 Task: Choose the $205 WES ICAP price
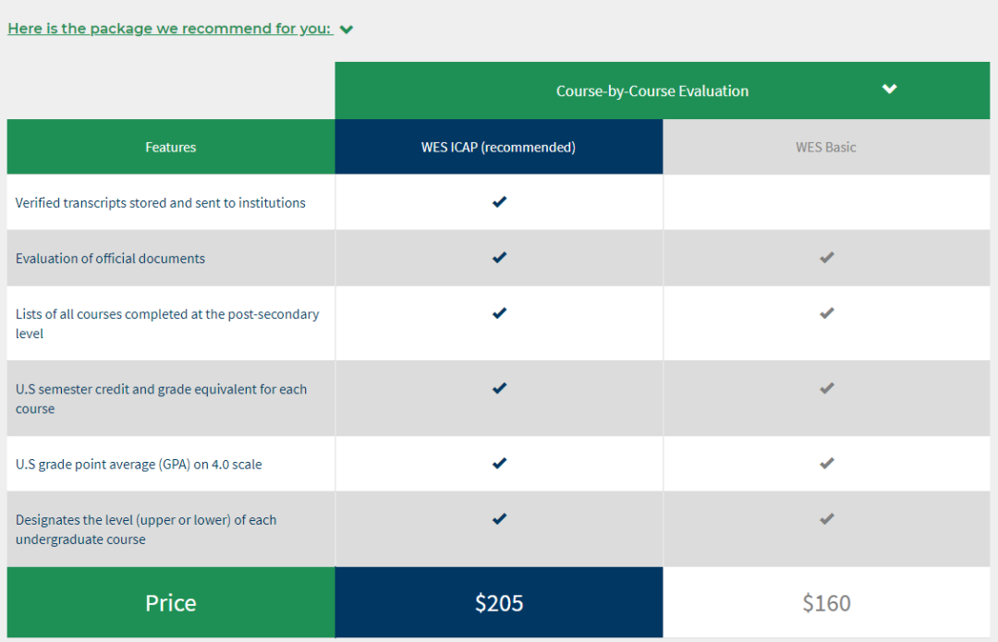[x=499, y=603]
